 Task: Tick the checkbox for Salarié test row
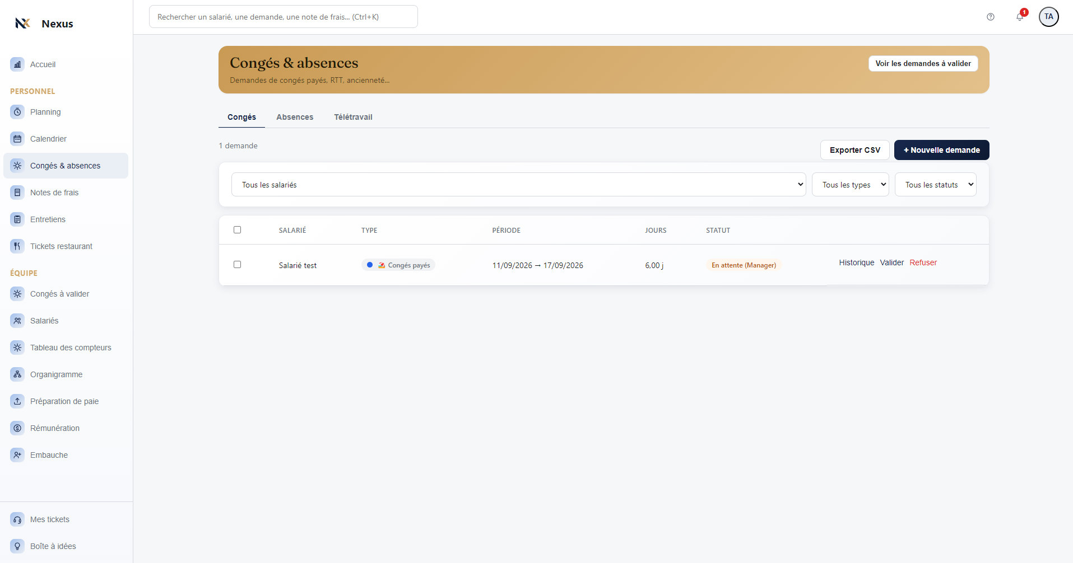pos(238,265)
